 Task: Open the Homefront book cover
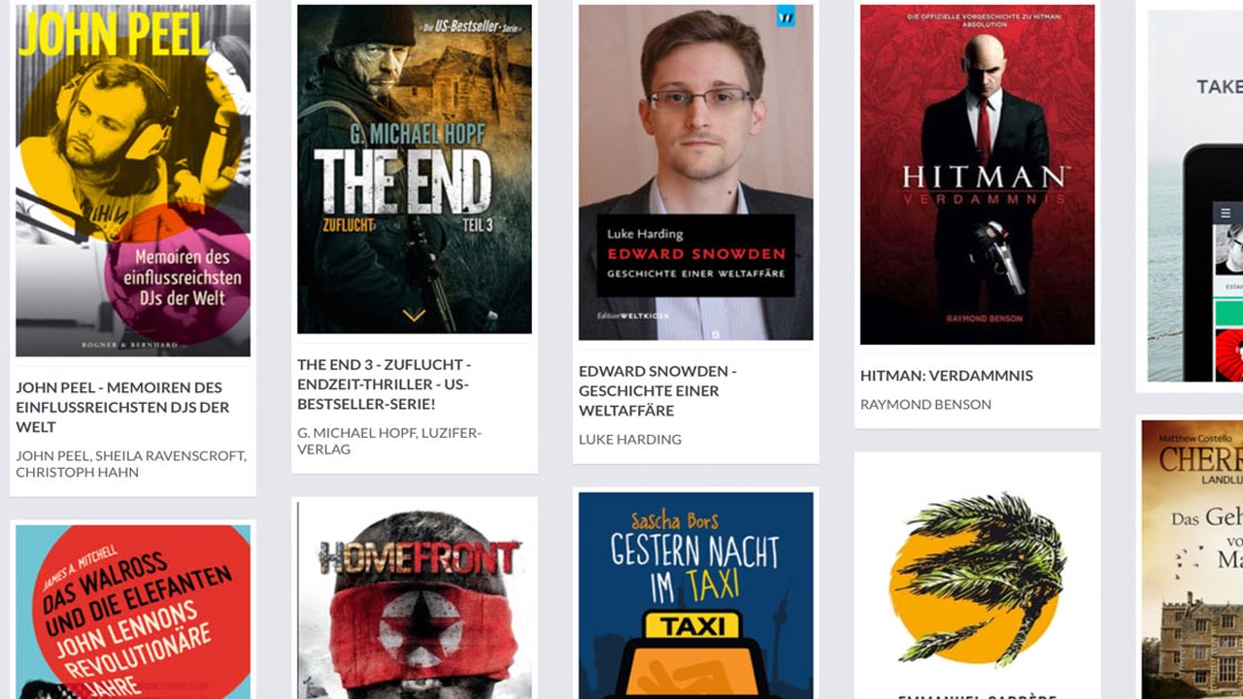pos(415,600)
